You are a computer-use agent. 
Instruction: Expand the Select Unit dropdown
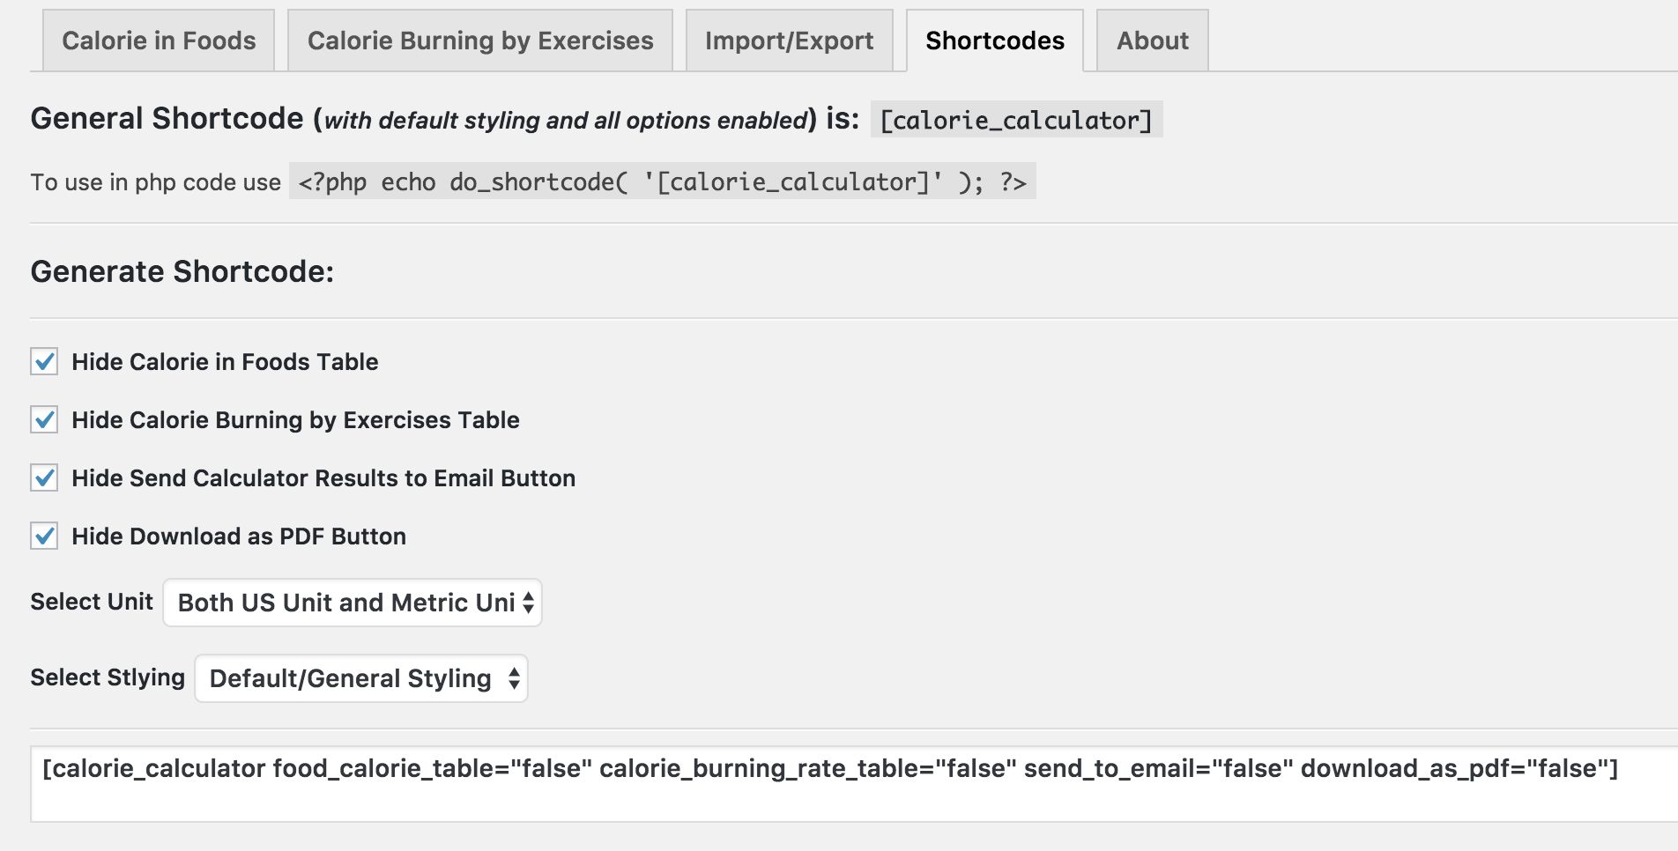pyautogui.click(x=353, y=603)
